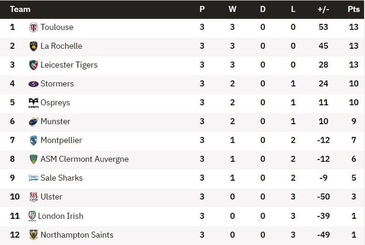Click the London Irish badge icon

point(32,216)
